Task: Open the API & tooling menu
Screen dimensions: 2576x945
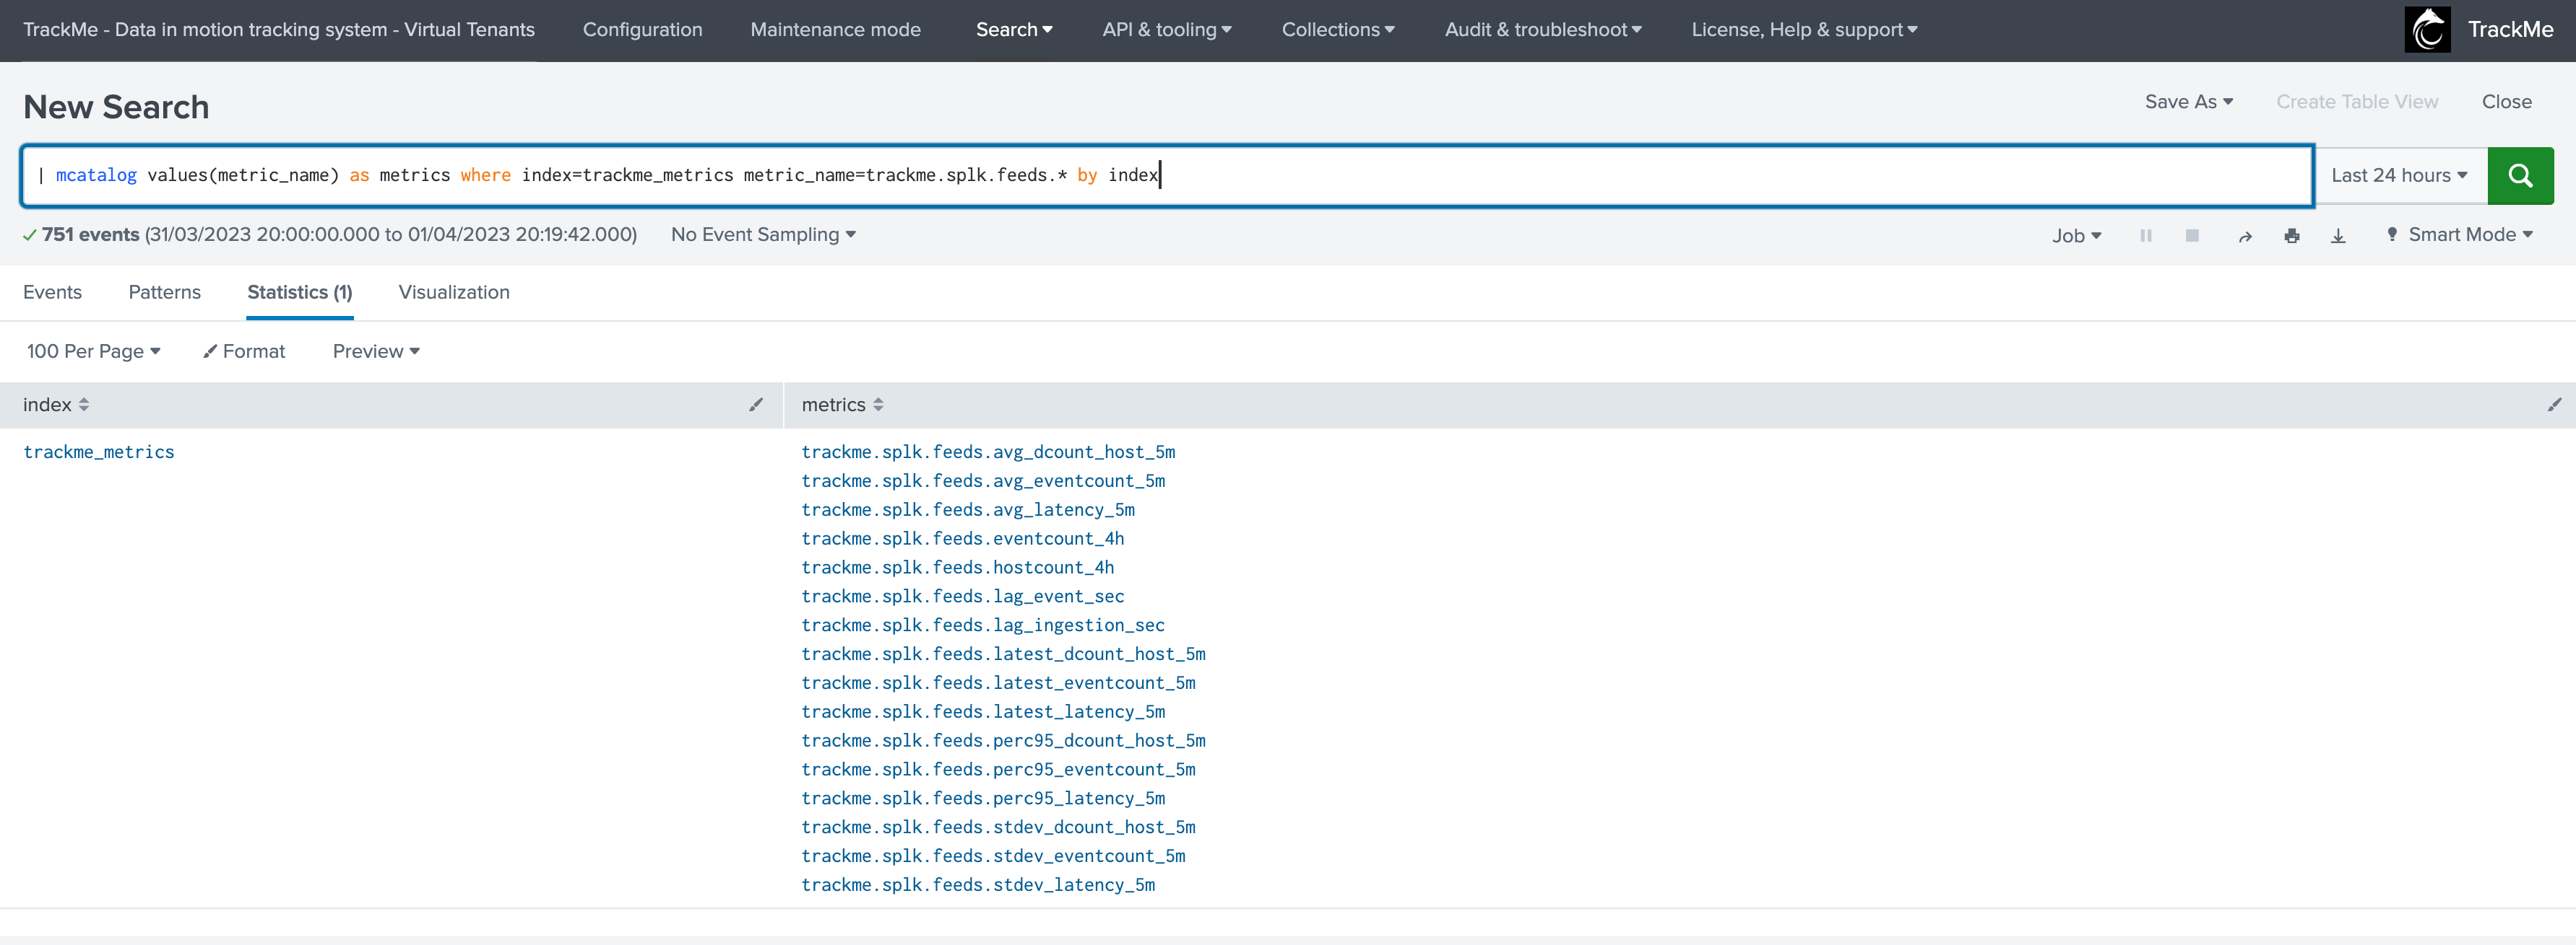Action: (1167, 30)
